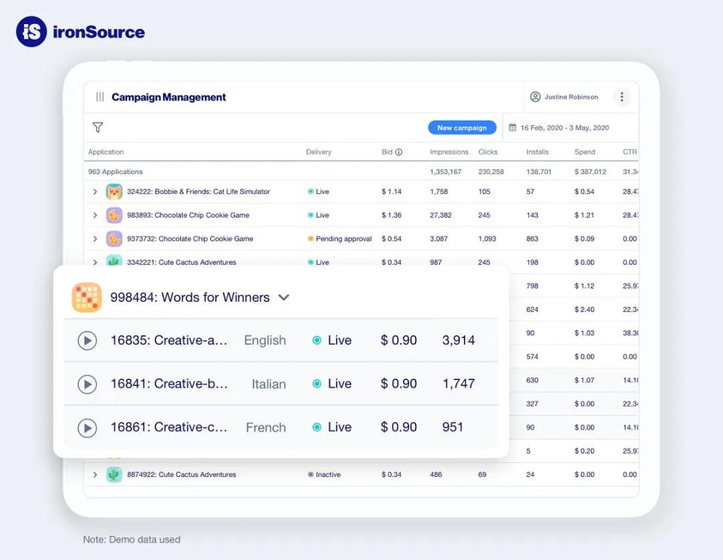Click the app icon for 9373732 Chocolate Chip Cookie Game

pyautogui.click(x=114, y=239)
